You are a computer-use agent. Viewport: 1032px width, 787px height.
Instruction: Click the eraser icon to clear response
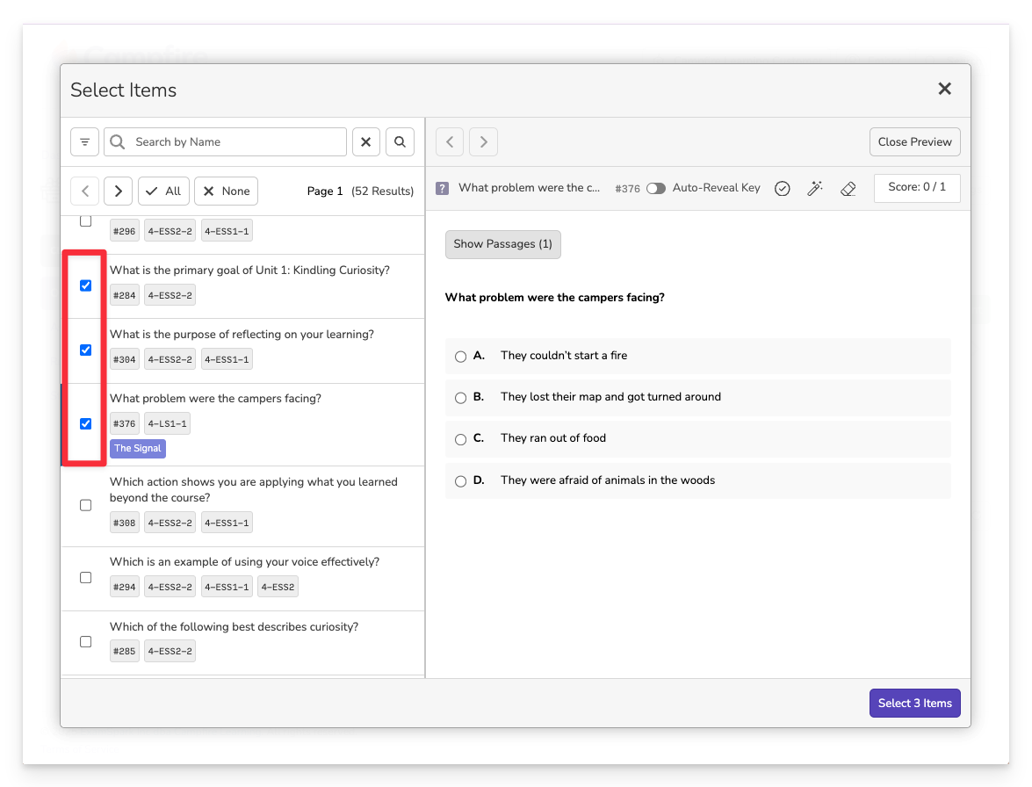click(848, 189)
